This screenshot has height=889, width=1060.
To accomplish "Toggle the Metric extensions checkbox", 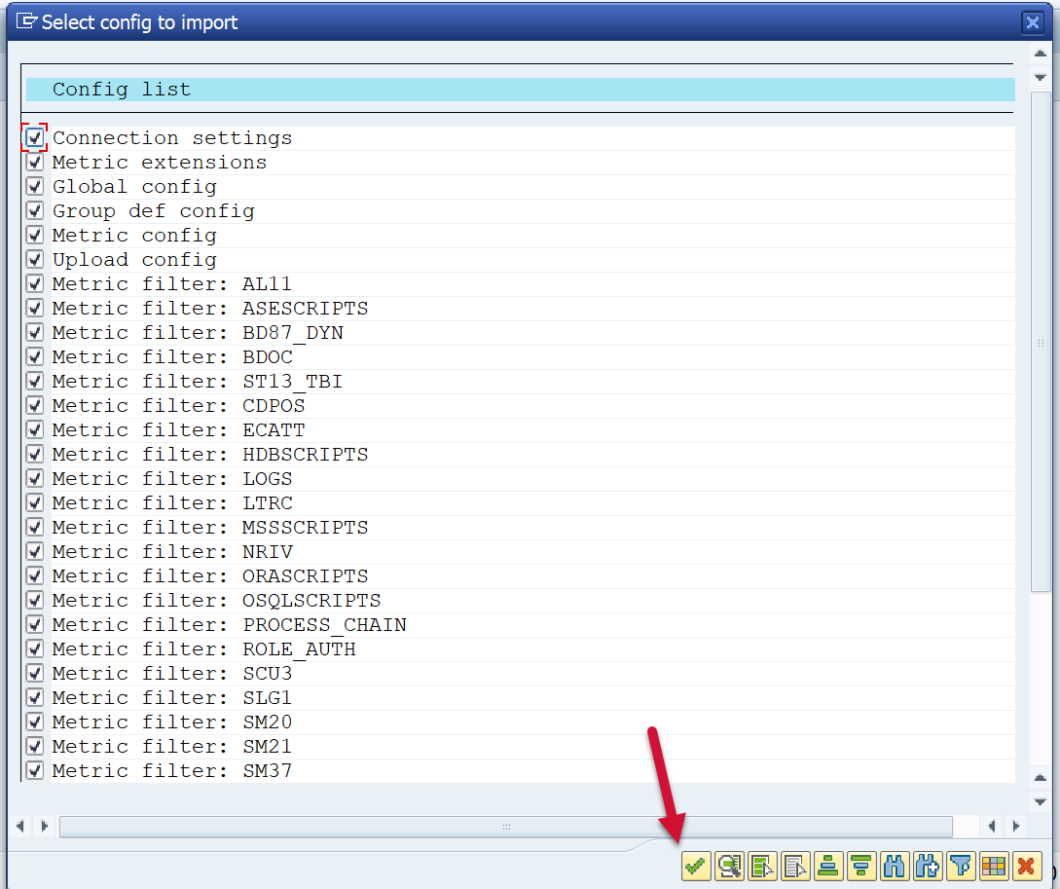I will tap(35, 163).
